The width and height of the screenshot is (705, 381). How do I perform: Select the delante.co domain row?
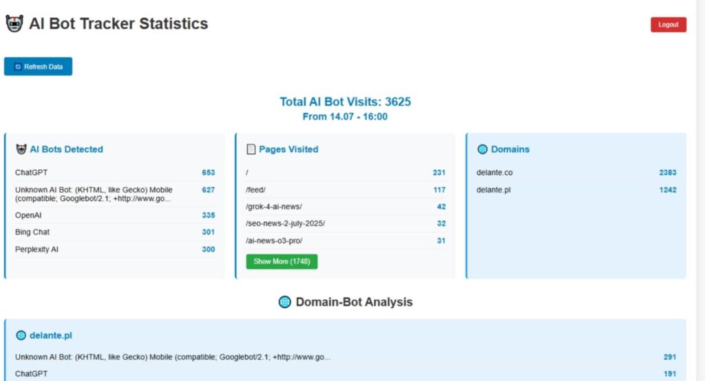494,173
